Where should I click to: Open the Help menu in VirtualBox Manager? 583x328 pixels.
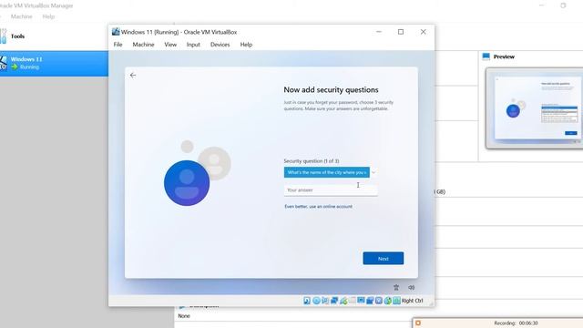(48, 16)
